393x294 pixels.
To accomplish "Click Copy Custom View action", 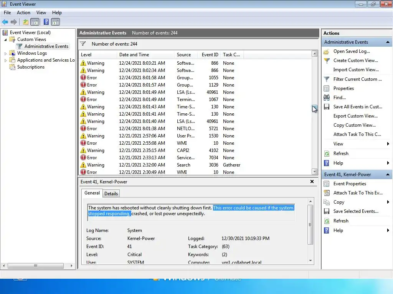I will pyautogui.click(x=354, y=125).
